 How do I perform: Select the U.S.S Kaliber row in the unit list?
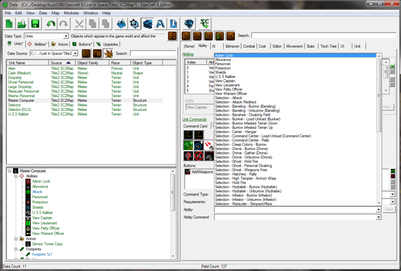[85, 114]
